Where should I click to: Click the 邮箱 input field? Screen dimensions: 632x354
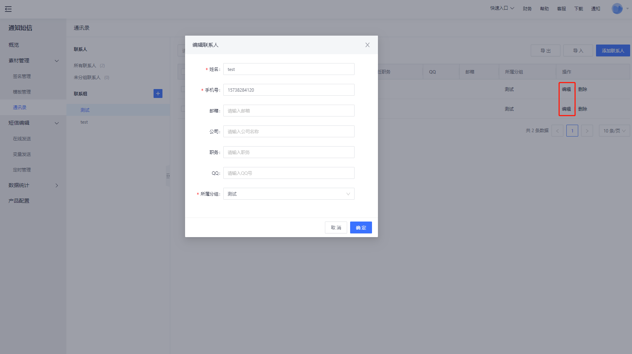click(x=289, y=111)
